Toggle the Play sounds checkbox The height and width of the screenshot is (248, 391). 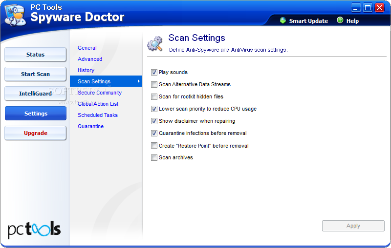click(154, 72)
